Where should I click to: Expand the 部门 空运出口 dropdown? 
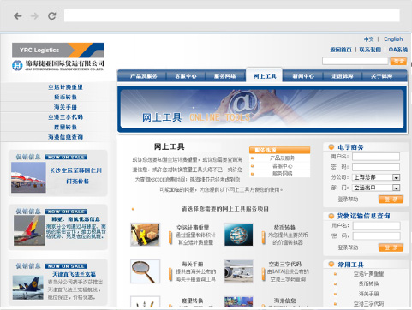tap(396, 188)
